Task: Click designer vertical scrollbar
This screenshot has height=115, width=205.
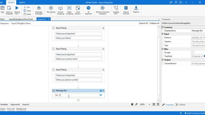Action: pyautogui.click(x=159, y=66)
